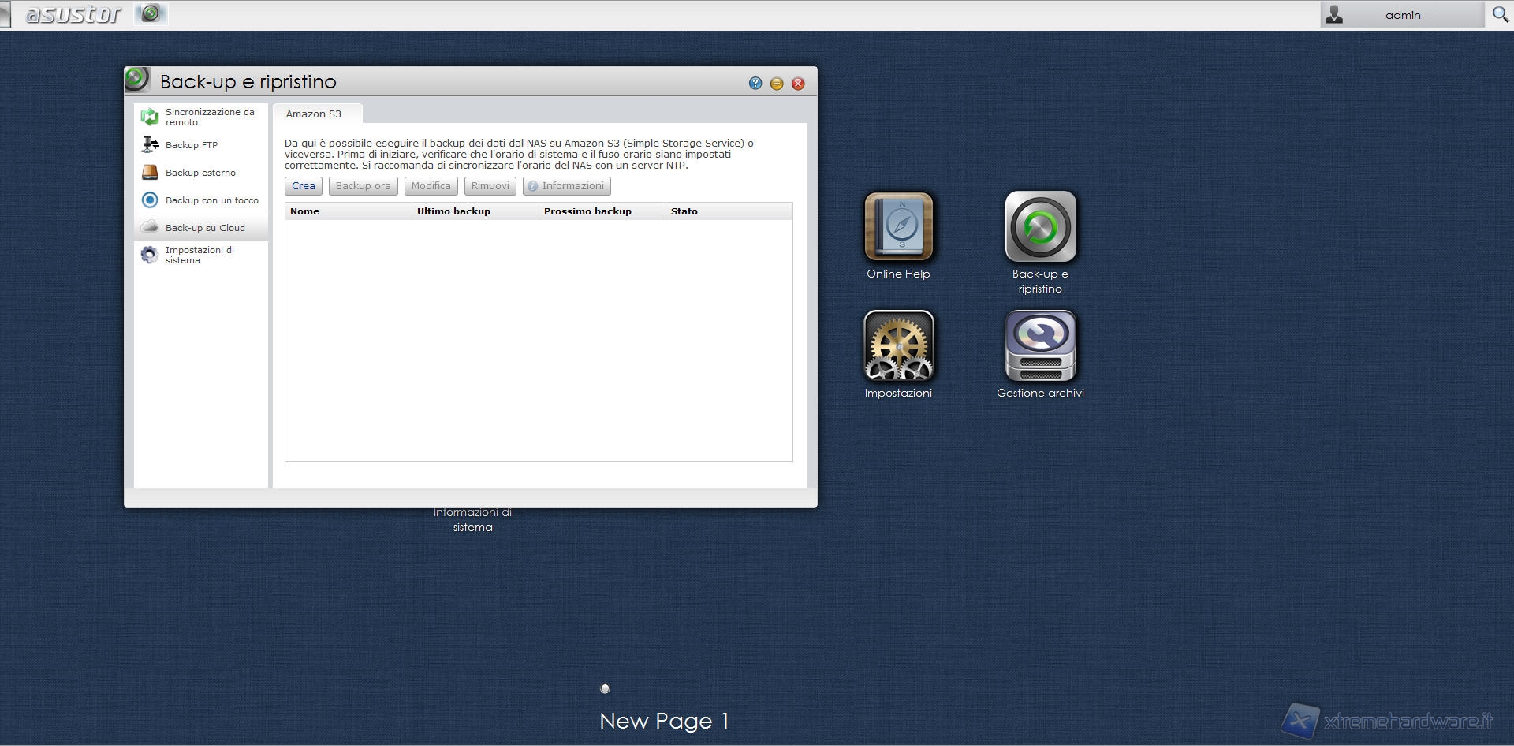This screenshot has width=1514, height=746.
Task: Open the Impostazioni gear icon
Action: 898,346
